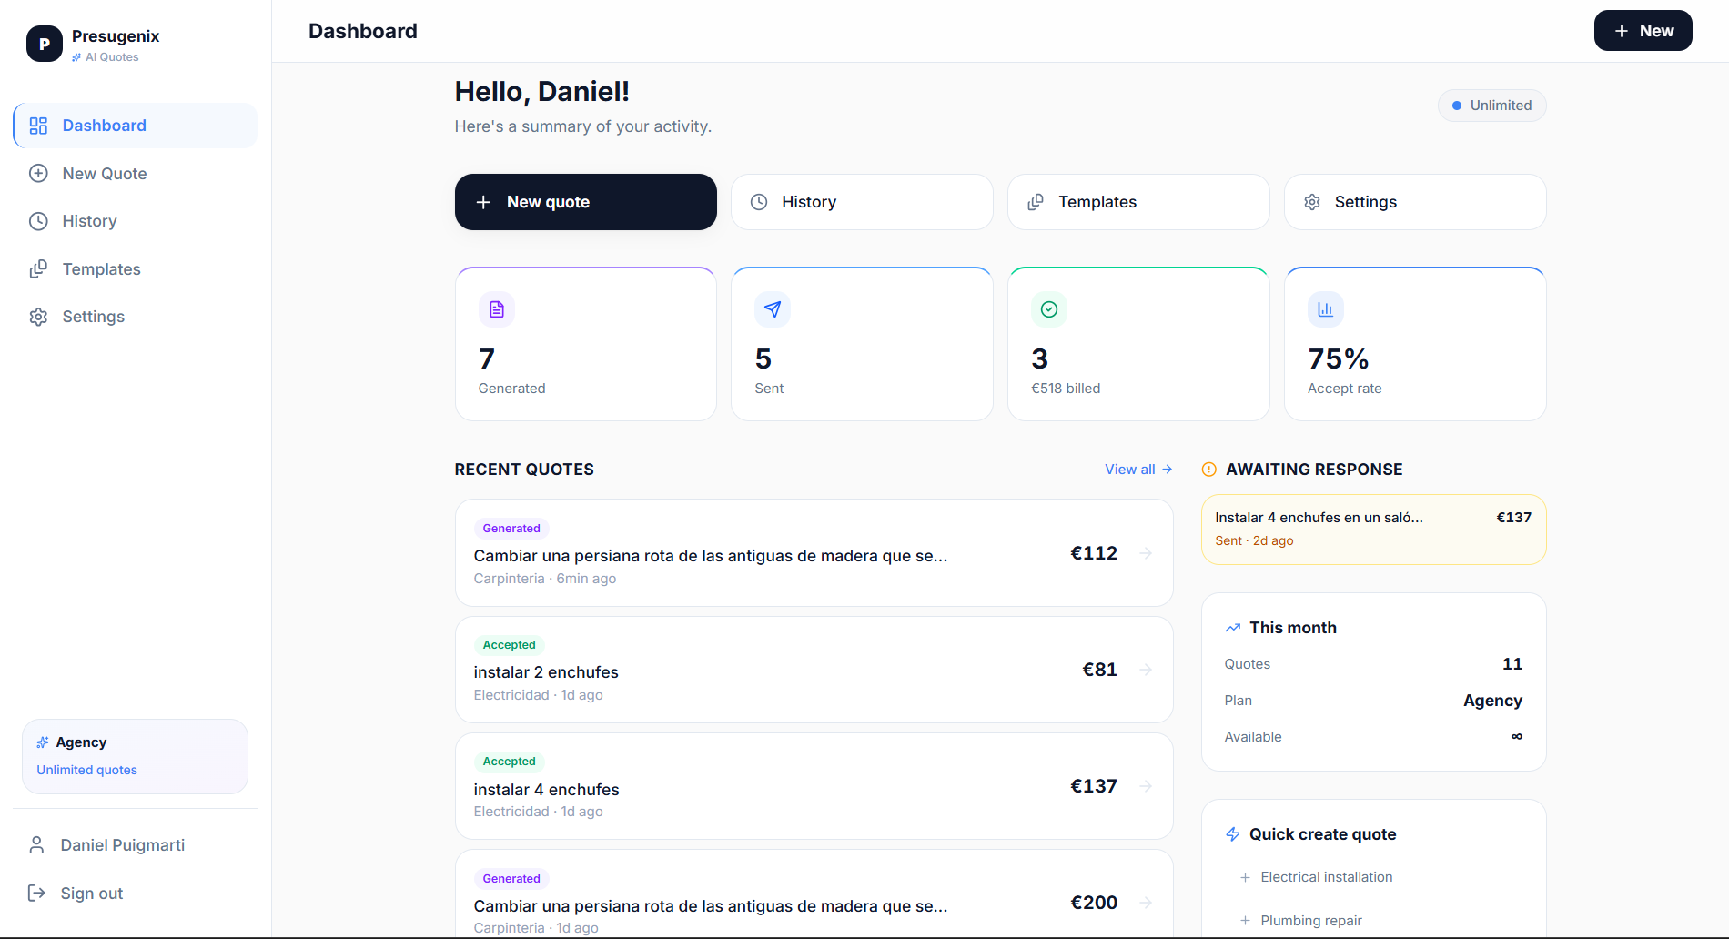Click the Sign out arrow icon
The width and height of the screenshot is (1729, 939).
(x=36, y=894)
